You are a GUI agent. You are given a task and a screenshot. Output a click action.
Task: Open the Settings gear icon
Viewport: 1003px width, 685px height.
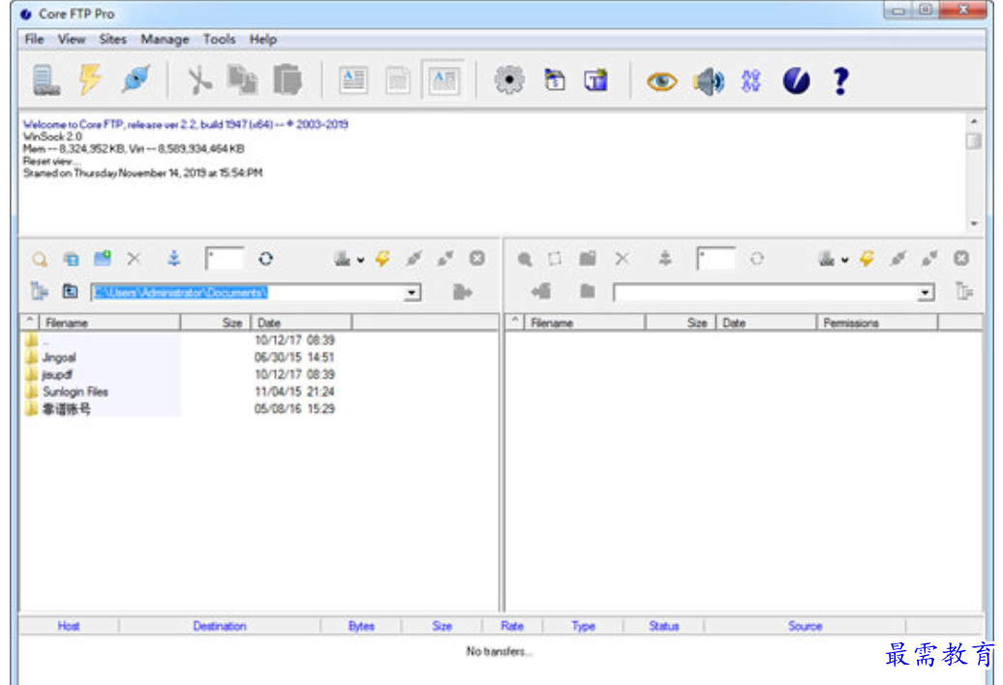coord(509,80)
